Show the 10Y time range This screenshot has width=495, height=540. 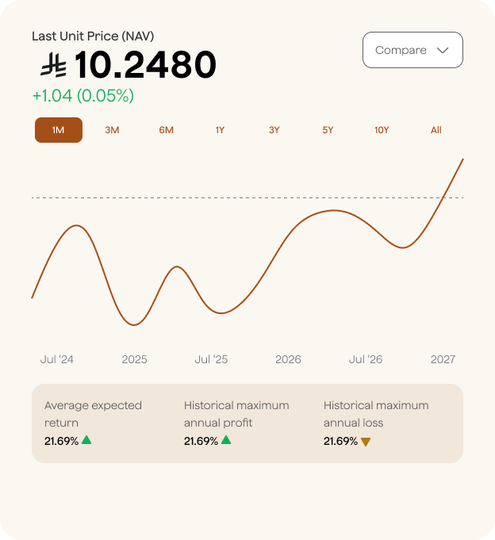[382, 130]
